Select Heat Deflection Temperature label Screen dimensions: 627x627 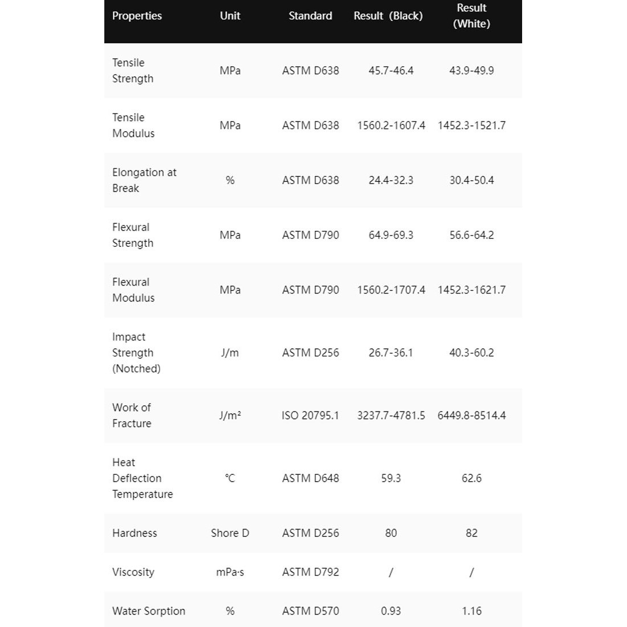click(142, 478)
